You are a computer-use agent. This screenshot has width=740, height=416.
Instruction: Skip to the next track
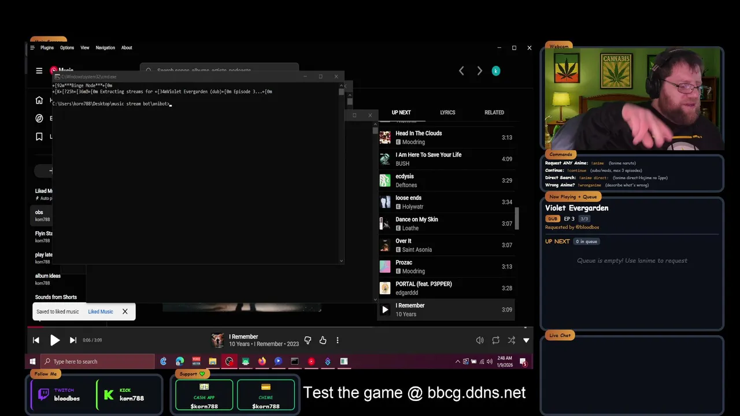point(73,340)
